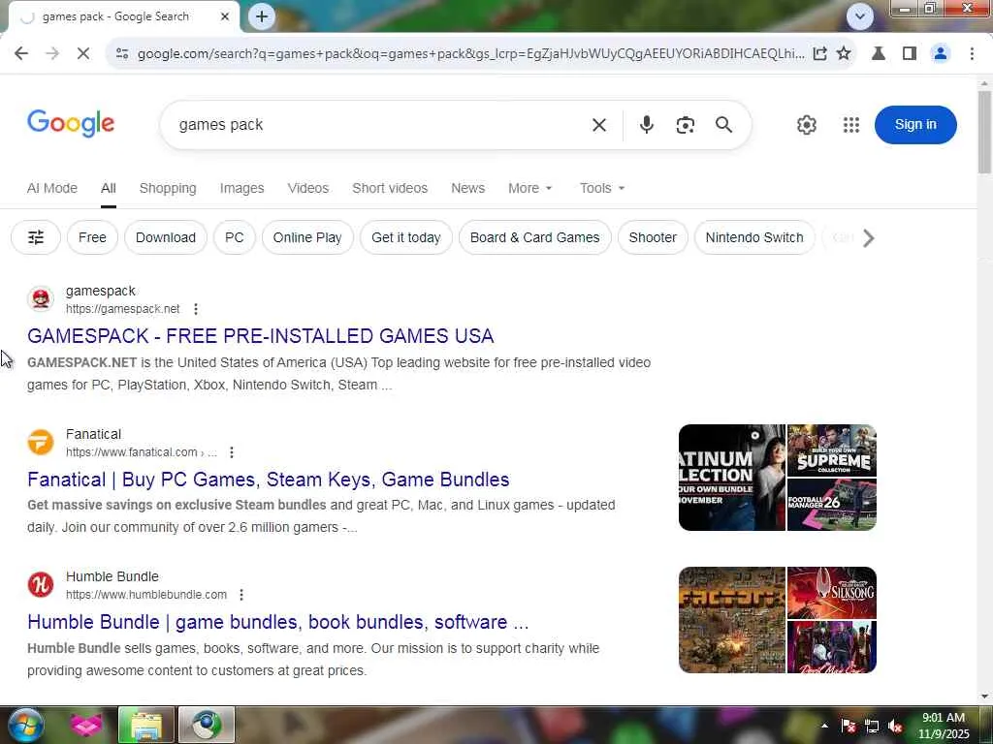This screenshot has width=993, height=744.
Task: Show more filter chips arrow
Action: 868,238
